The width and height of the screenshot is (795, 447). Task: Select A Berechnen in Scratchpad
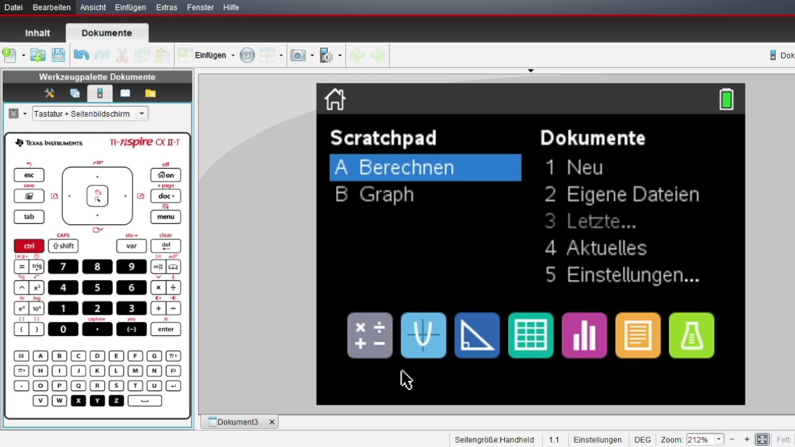[425, 168]
